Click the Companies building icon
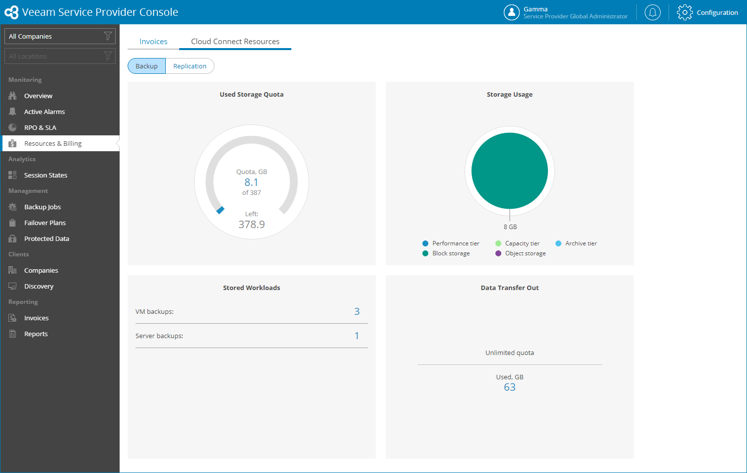 (x=12, y=270)
